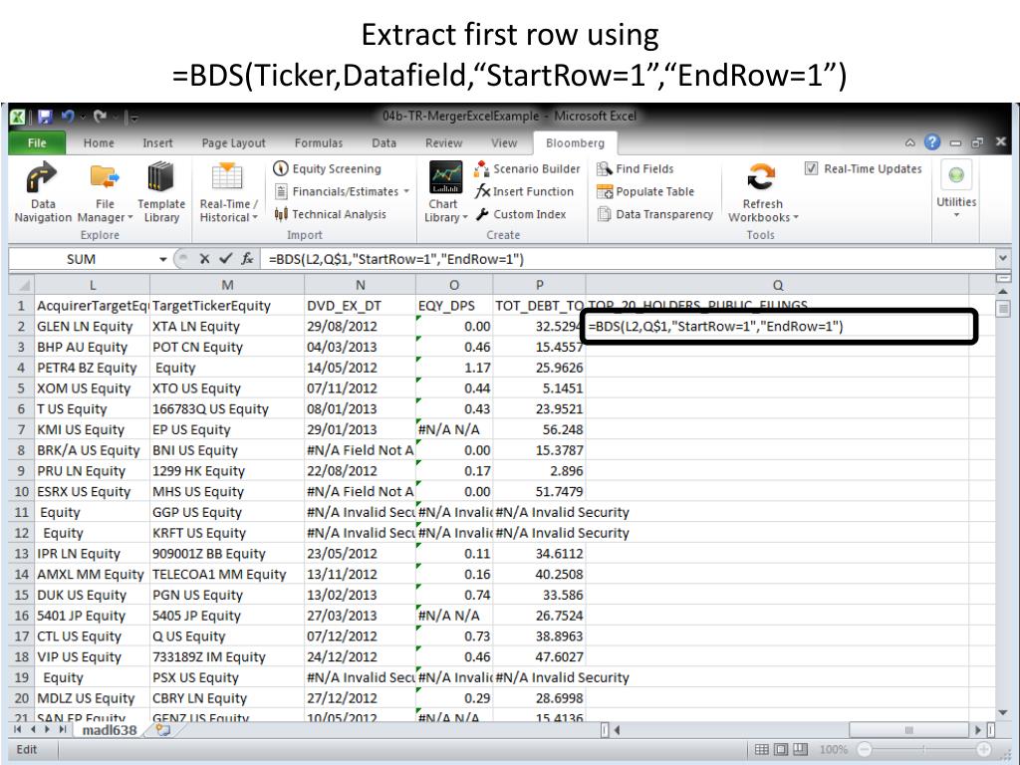Select cell containing MDLZ US Equity
This screenshot has height=765, width=1020.
(92, 698)
